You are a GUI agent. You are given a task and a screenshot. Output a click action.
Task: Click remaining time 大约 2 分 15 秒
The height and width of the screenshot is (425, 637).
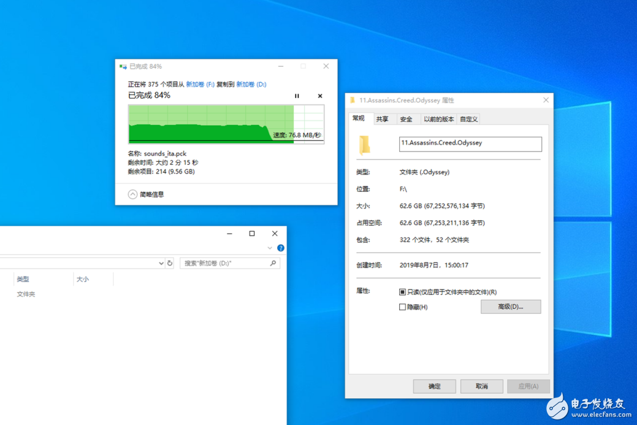click(177, 163)
